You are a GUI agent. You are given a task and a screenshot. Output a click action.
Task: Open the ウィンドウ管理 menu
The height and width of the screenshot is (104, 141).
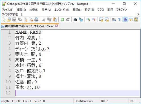pos(10,14)
